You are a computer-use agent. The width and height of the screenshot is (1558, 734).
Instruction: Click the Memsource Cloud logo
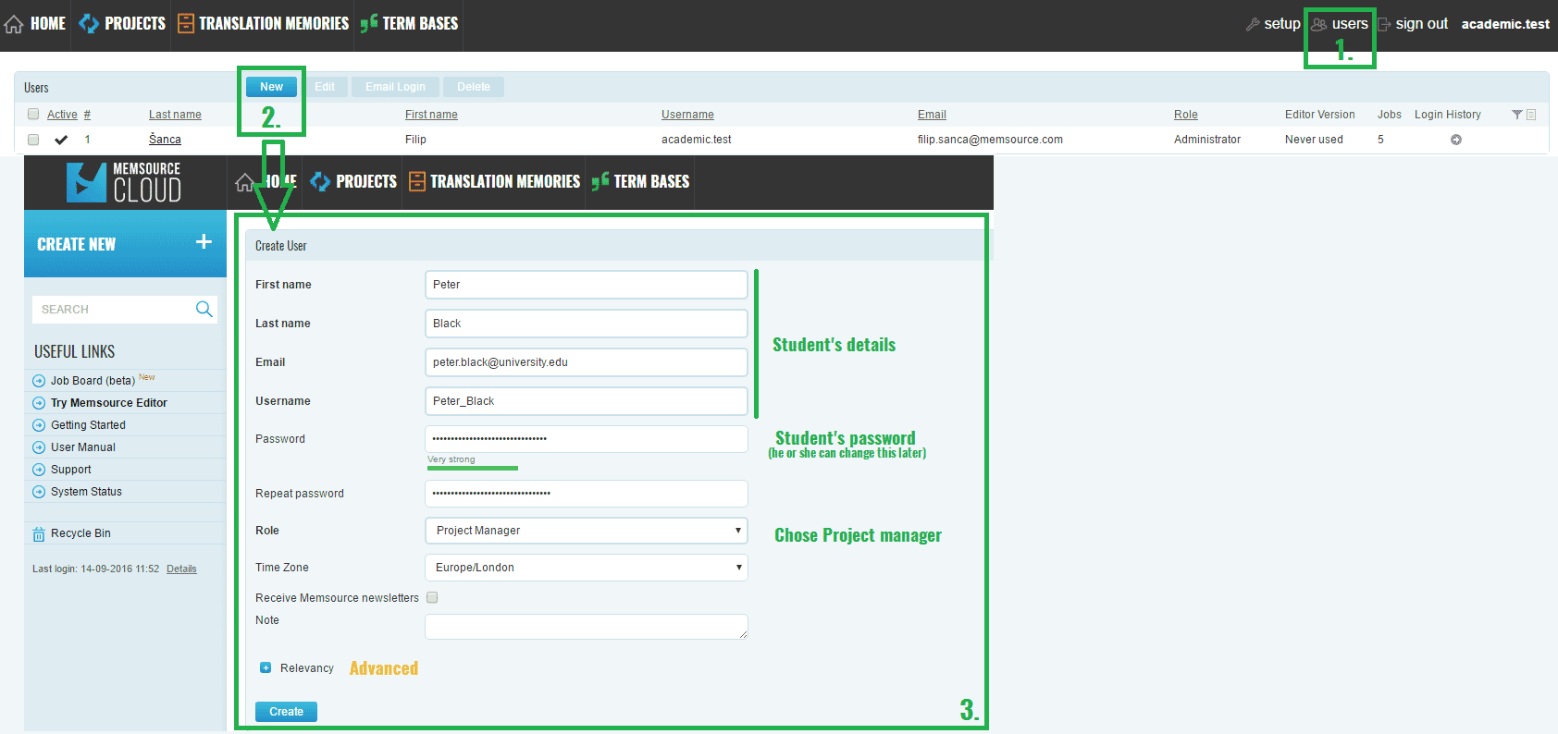(124, 182)
